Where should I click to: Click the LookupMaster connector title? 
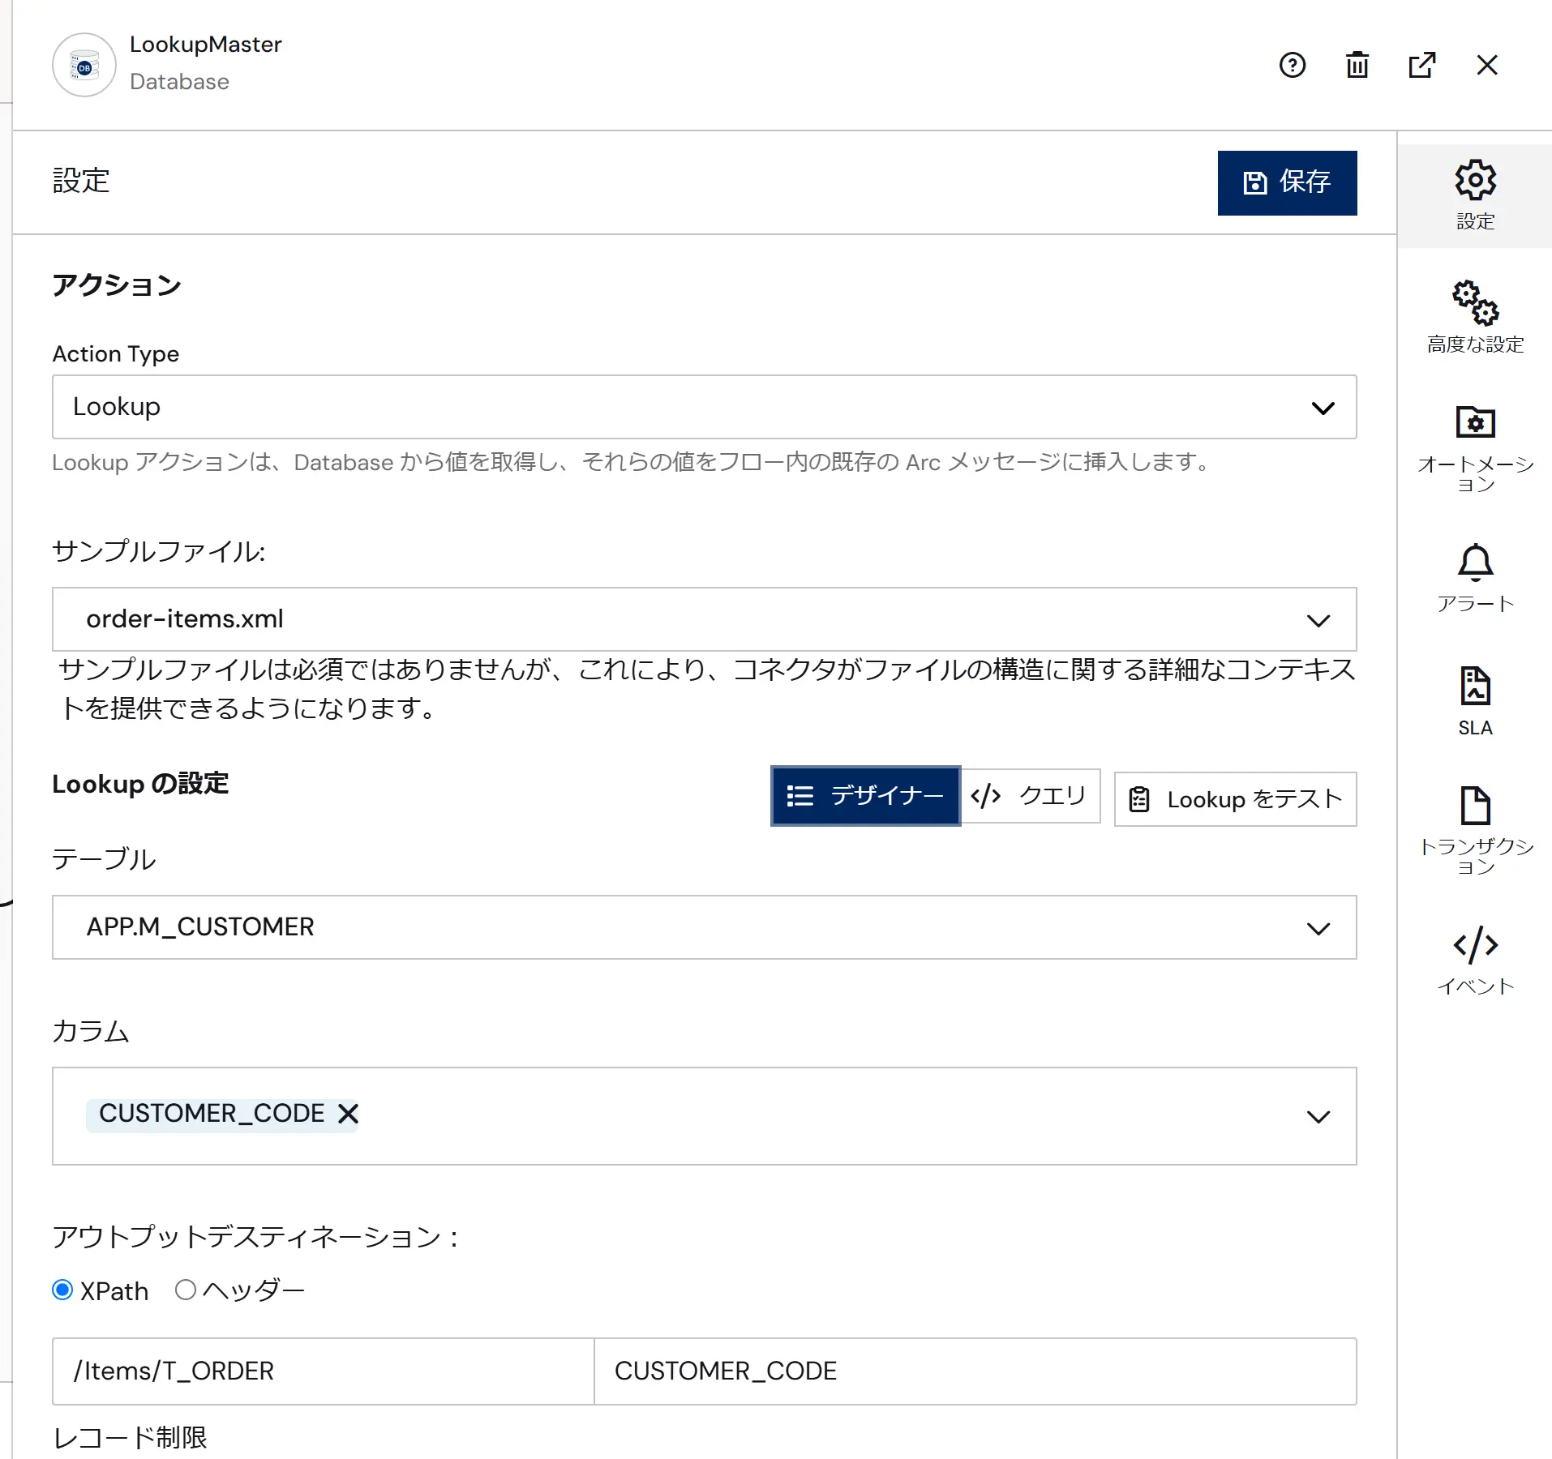pyautogui.click(x=206, y=45)
